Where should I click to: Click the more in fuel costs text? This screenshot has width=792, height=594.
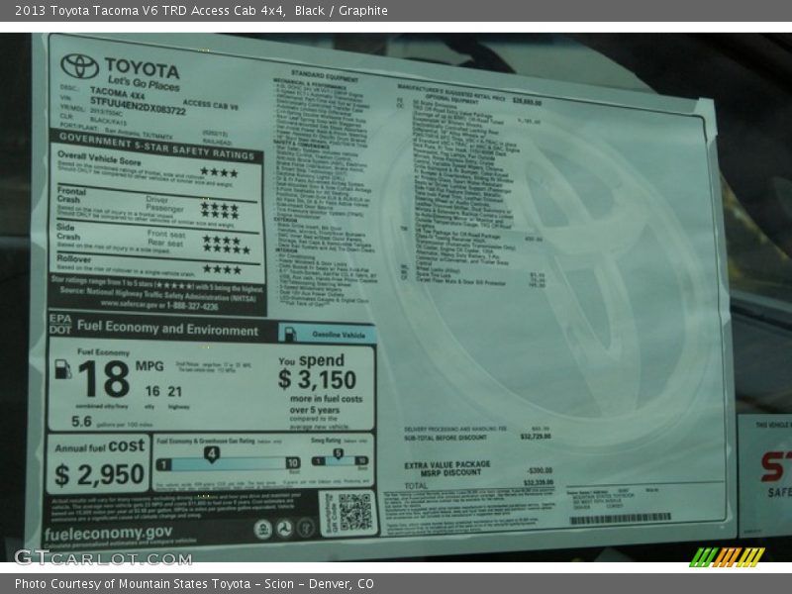click(x=327, y=399)
